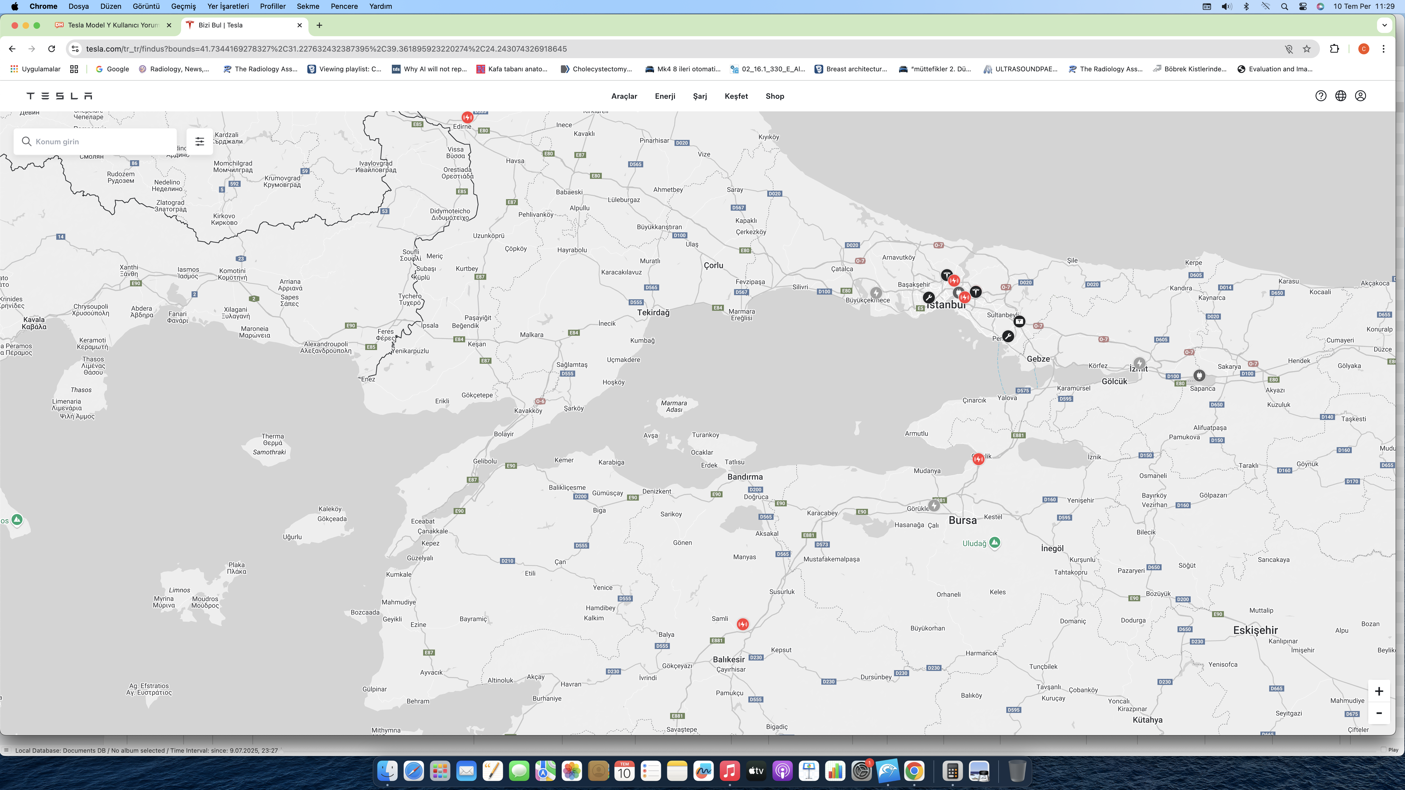Screen dimensions: 1405x790
Task: Open the Tesla account profile icon
Action: point(1360,96)
